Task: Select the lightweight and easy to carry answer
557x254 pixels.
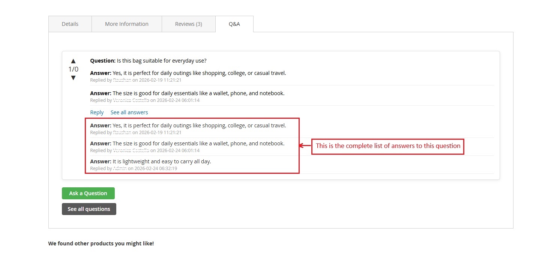Action: [x=162, y=161]
